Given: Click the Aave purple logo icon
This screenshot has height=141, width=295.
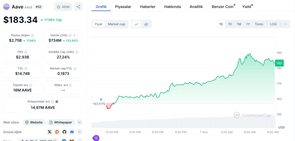Looking at the screenshot, I should pyautogui.click(x=6, y=7).
